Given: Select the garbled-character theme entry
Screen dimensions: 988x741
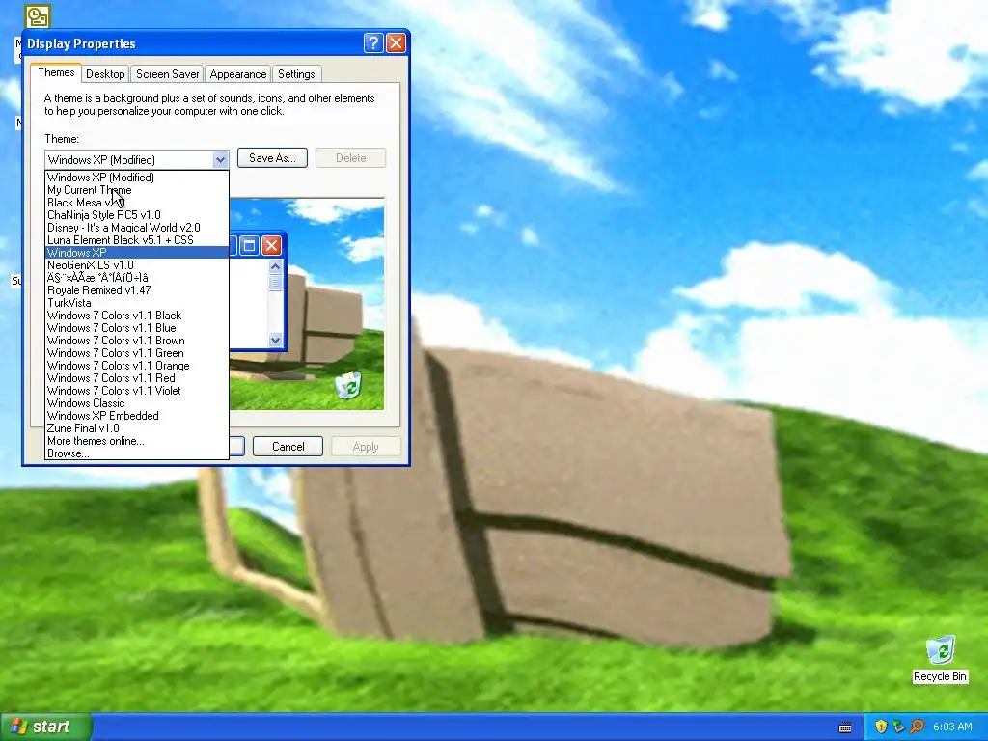Looking at the screenshot, I should 137,278.
